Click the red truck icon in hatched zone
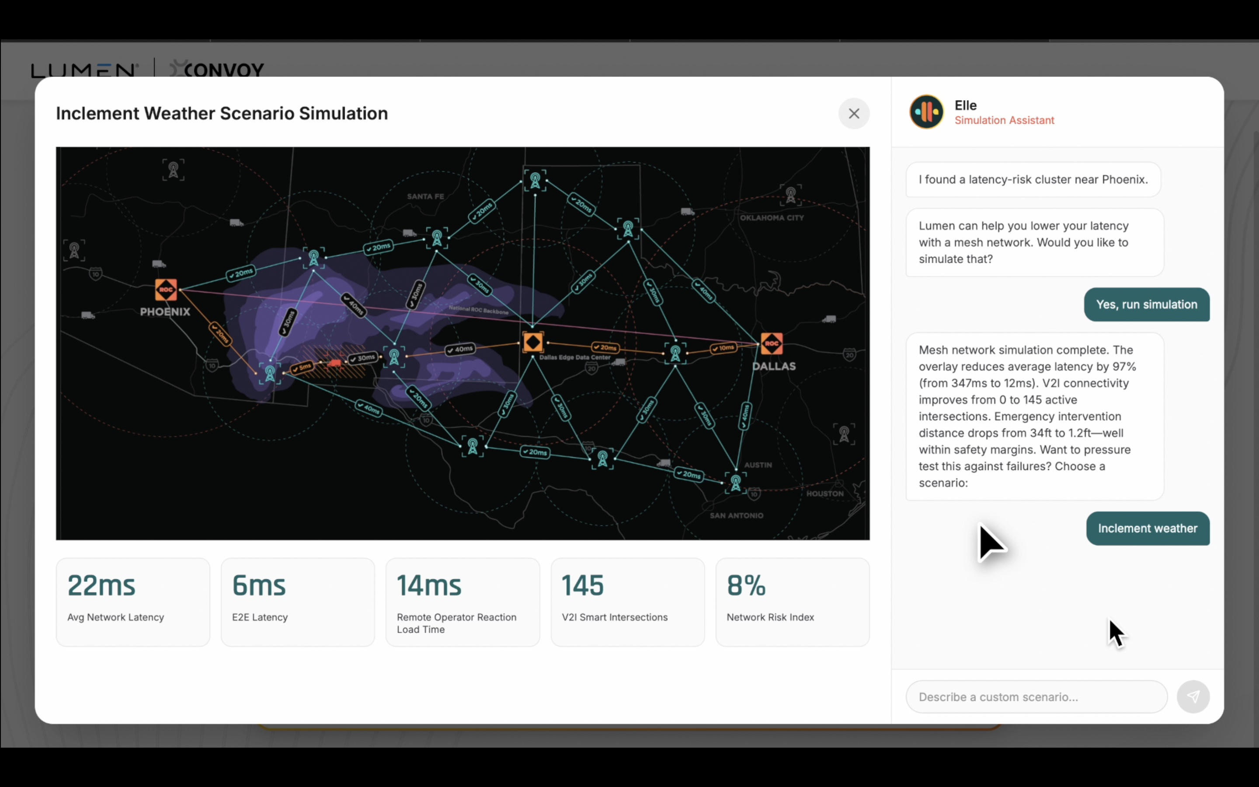The image size is (1259, 787). [334, 362]
